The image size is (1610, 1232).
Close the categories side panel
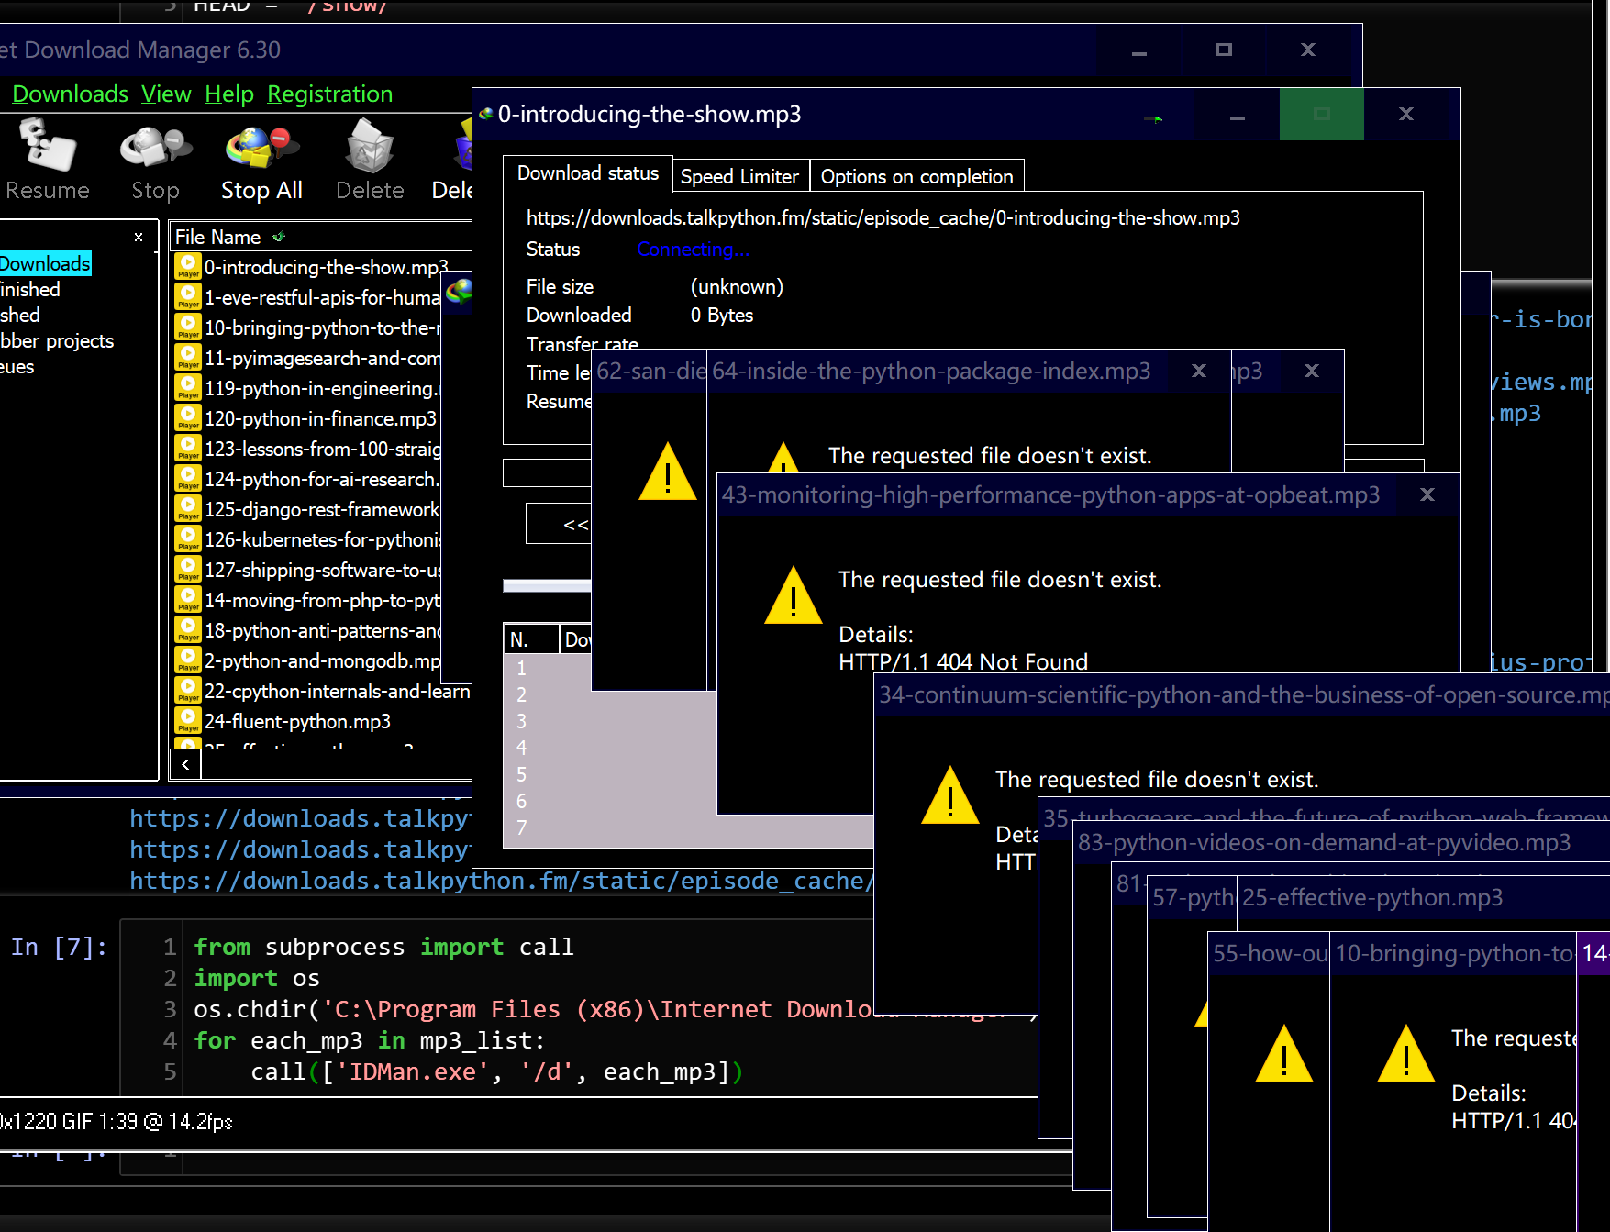[139, 238]
